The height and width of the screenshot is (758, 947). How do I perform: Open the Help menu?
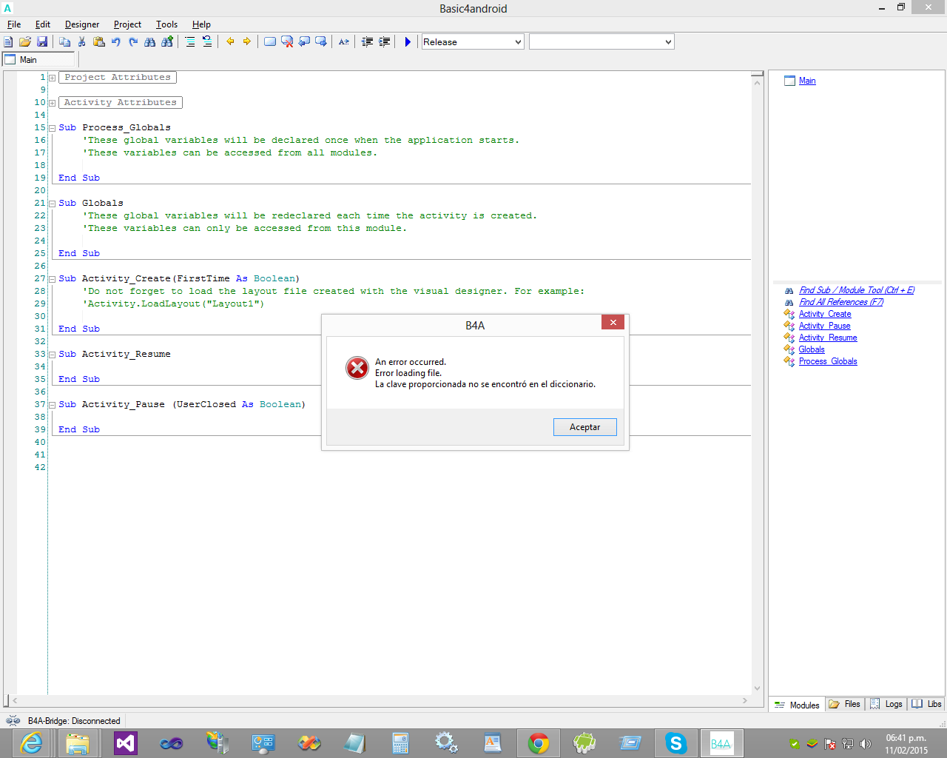(201, 24)
